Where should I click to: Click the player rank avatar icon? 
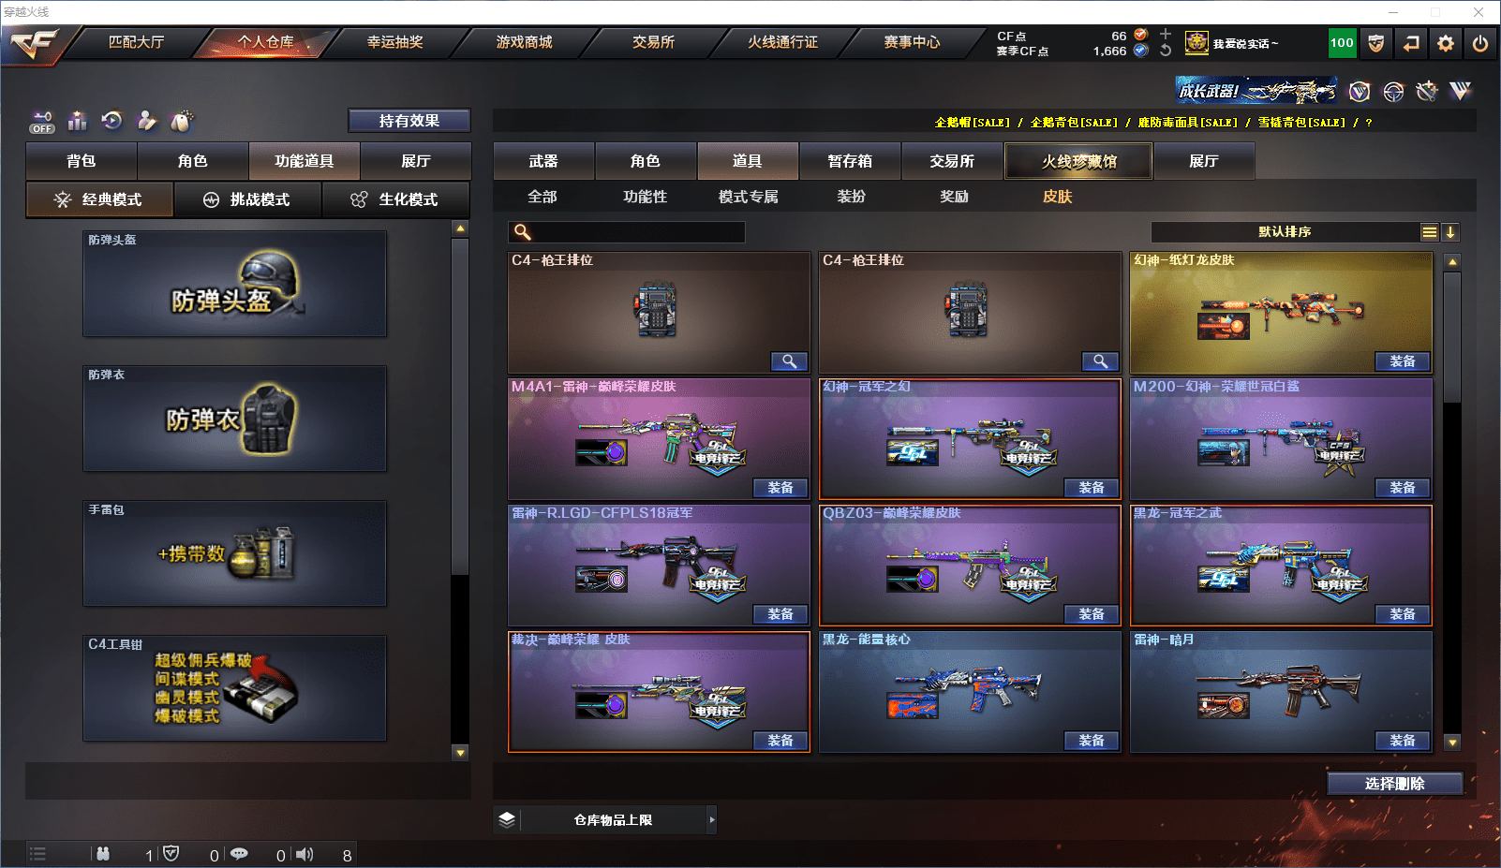(x=1196, y=43)
